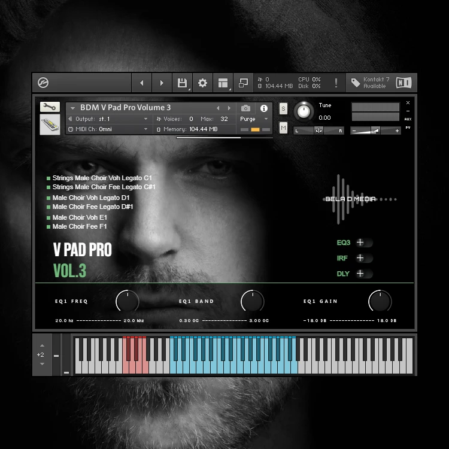This screenshot has height=449, width=449.
Task: Solo the instrument with S button
Action: pos(283,108)
